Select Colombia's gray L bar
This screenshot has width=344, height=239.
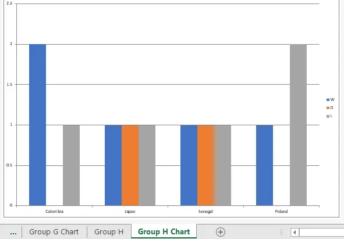(x=71, y=165)
